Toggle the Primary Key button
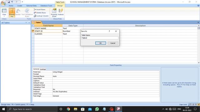The image size is (200, 112). [12, 13]
